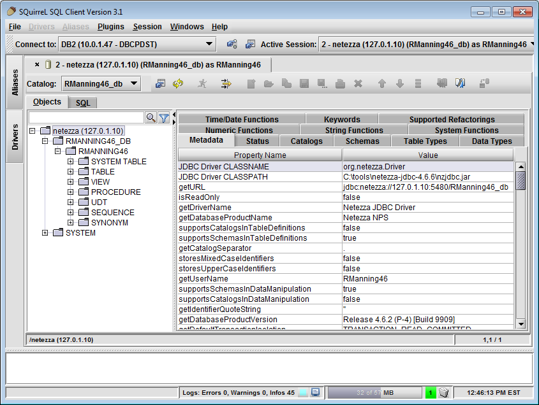Image resolution: width=539 pixels, height=405 pixels.
Task: Open the Aliases side panel
Action: click(x=15, y=82)
